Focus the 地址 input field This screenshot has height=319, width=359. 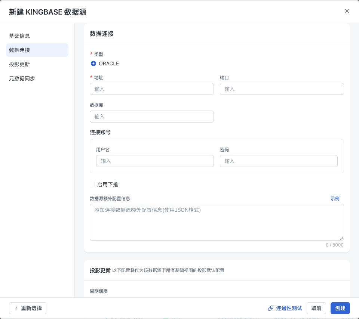[x=151, y=89]
